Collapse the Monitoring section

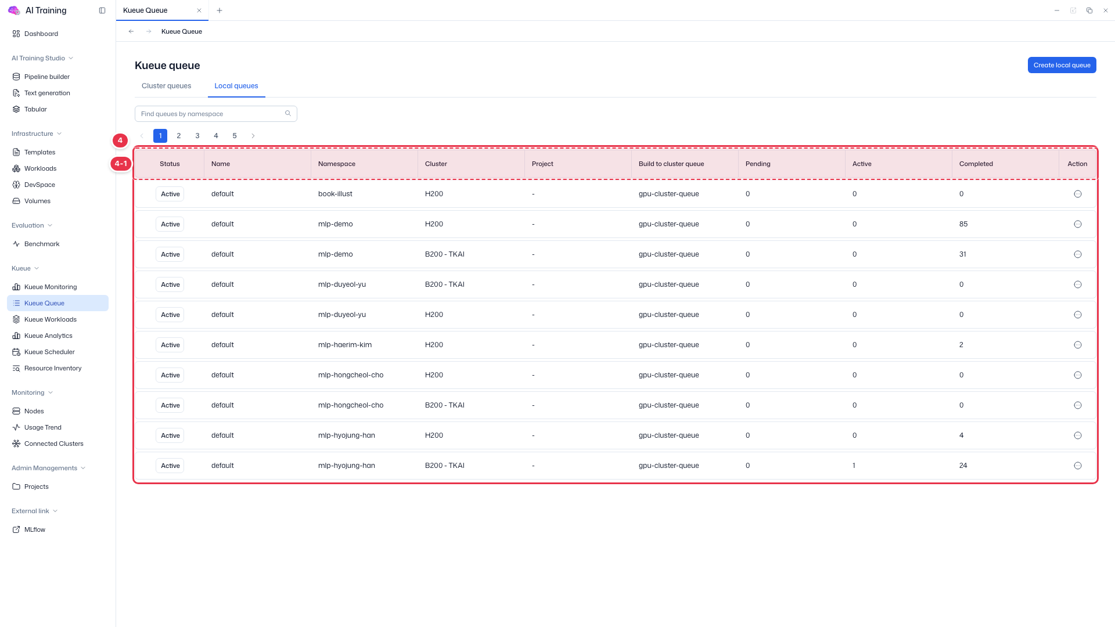point(33,392)
